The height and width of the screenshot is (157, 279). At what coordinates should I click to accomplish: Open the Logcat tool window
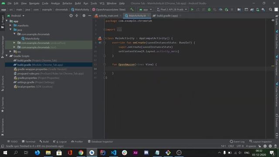[60, 141]
